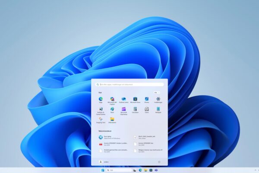Open the Clock app

coord(147,110)
